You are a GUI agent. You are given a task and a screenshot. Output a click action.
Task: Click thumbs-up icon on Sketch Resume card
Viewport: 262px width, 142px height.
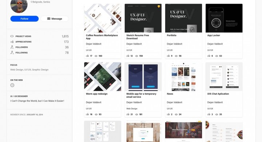pyautogui.click(x=128, y=56)
